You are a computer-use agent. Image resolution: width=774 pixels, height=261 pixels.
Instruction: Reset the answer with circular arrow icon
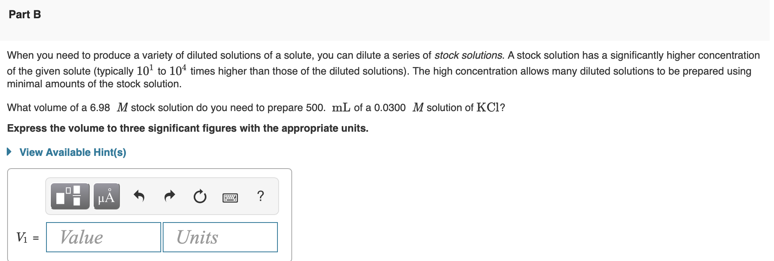click(x=200, y=196)
